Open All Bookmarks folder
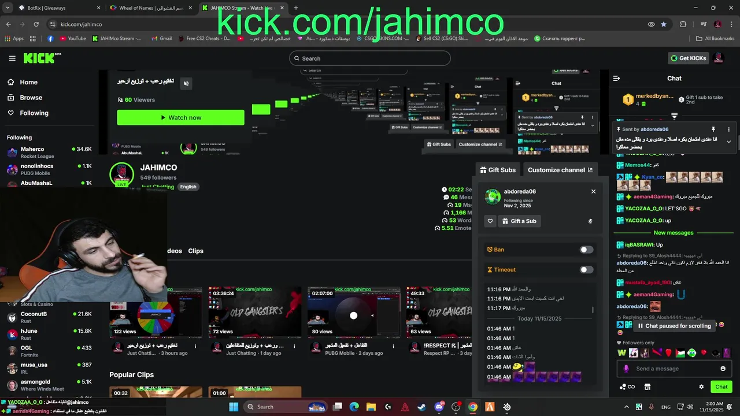 point(715,39)
